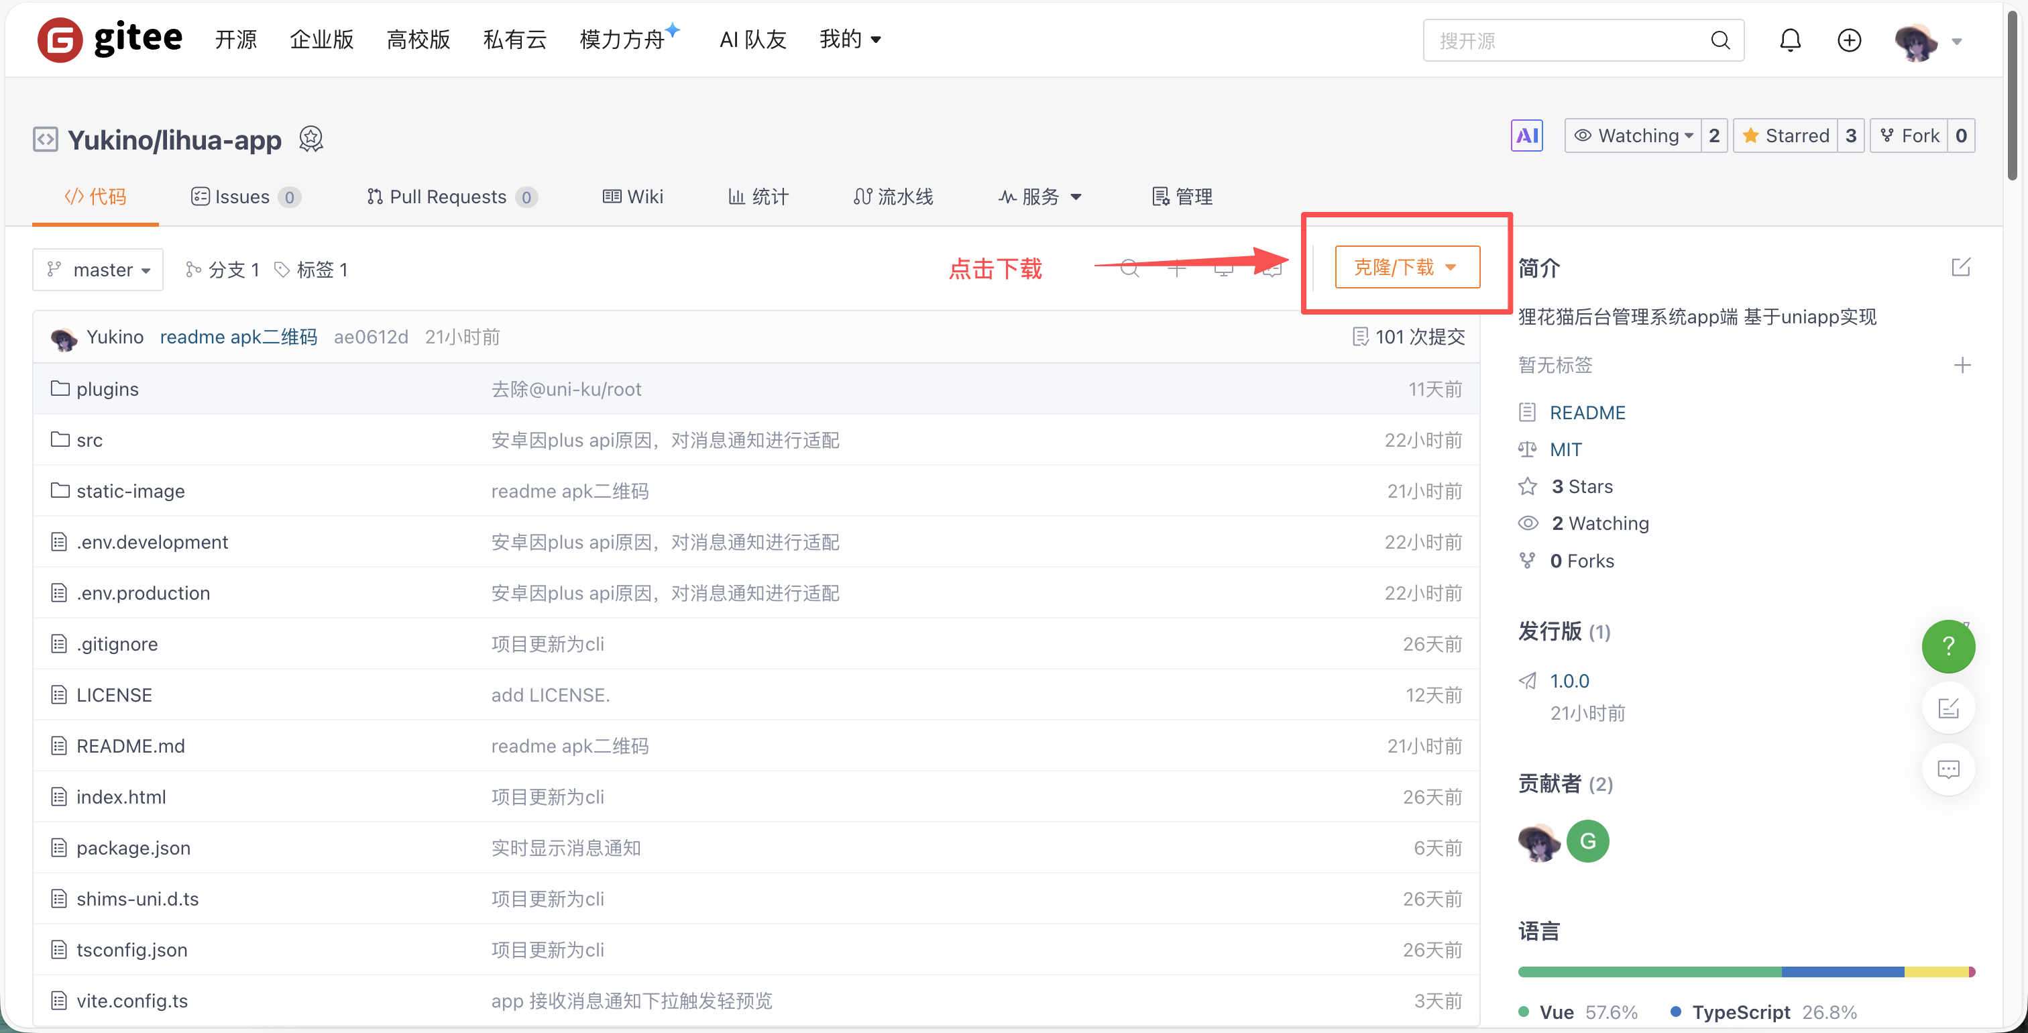2028x1033 pixels.
Task: Toggle the Watching button
Action: (x=1633, y=135)
